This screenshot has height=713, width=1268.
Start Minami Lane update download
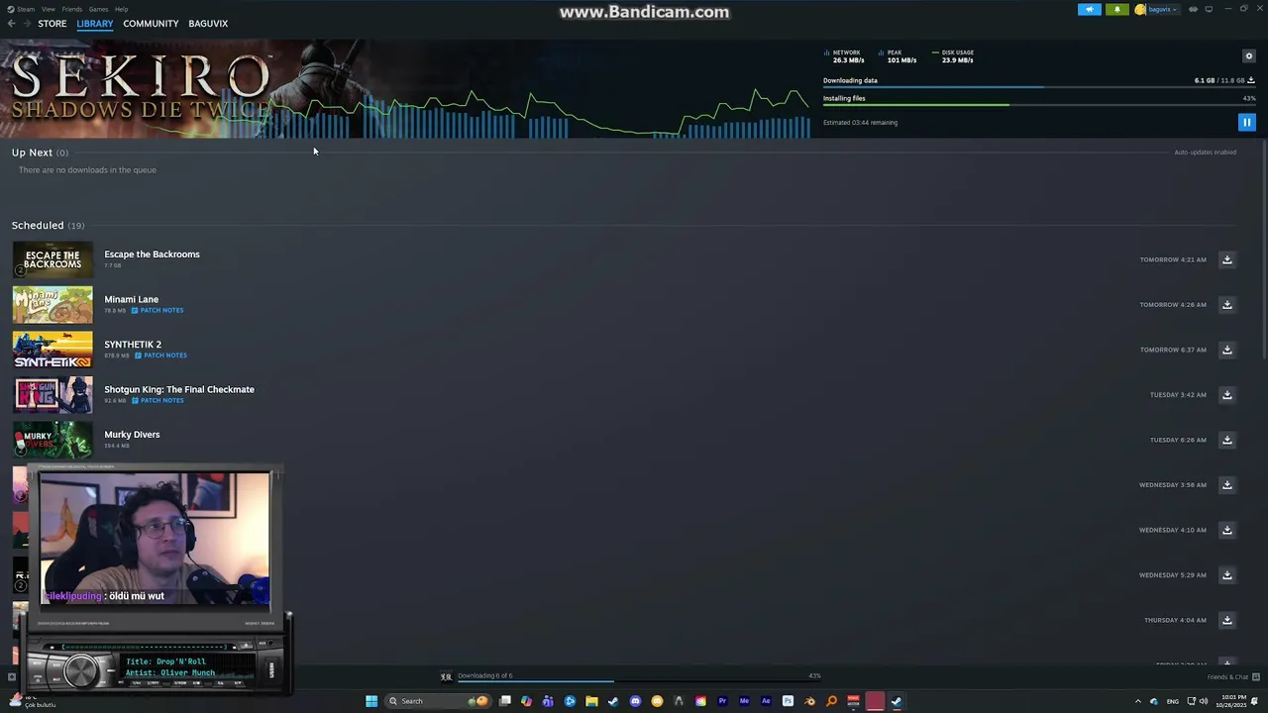point(1226,305)
